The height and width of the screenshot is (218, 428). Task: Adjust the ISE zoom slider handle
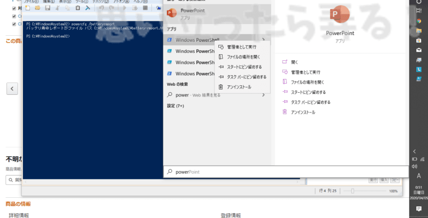coord(353,191)
